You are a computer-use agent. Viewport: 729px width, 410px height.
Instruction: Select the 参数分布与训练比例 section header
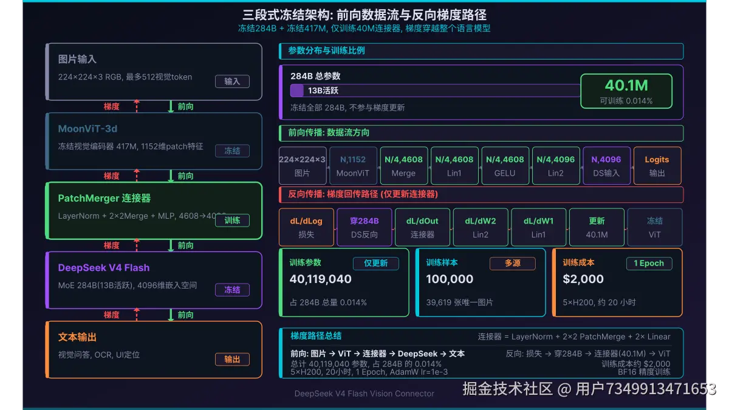click(481, 51)
